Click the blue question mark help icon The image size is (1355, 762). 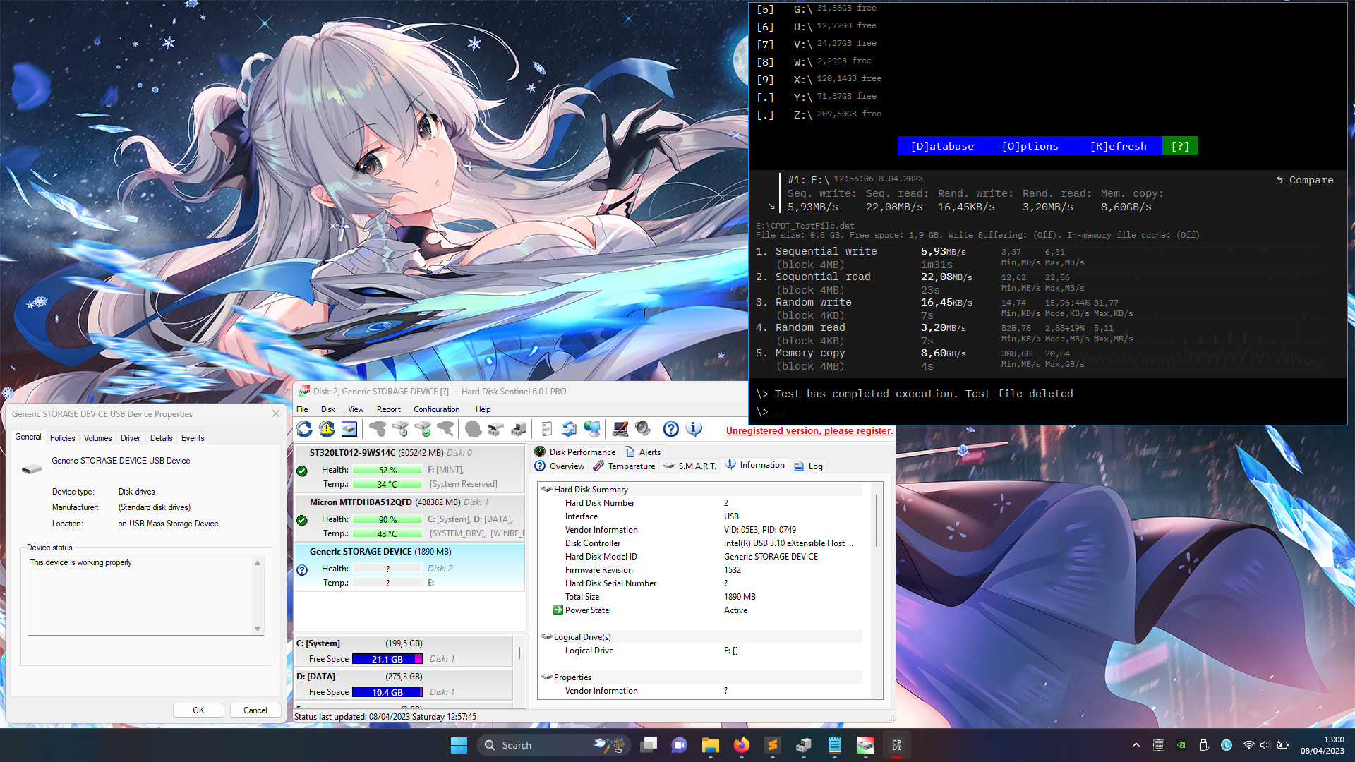pos(671,429)
